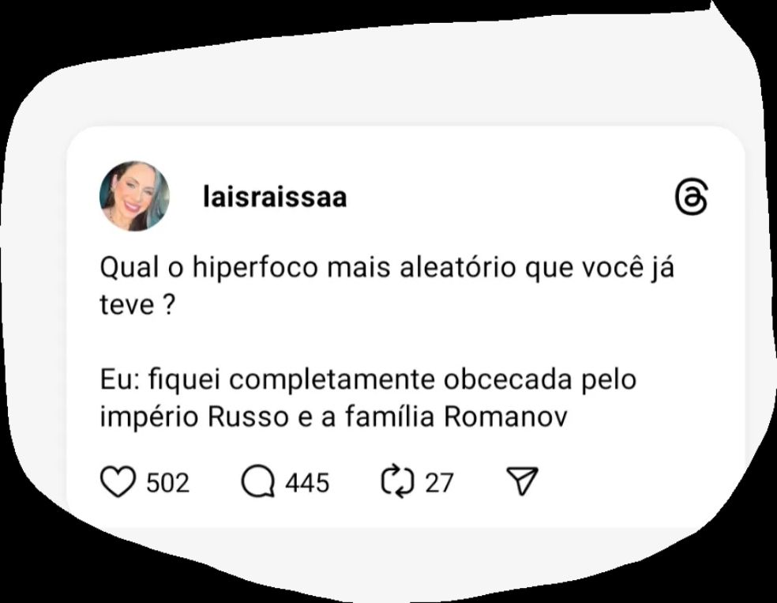This screenshot has height=603, width=777.
Task: Select the word 'completamente' in the post
Action: click(332, 381)
